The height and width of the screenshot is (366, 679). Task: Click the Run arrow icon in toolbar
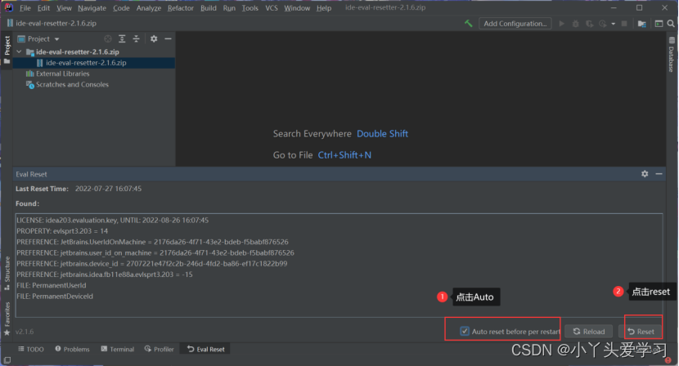pyautogui.click(x=562, y=24)
